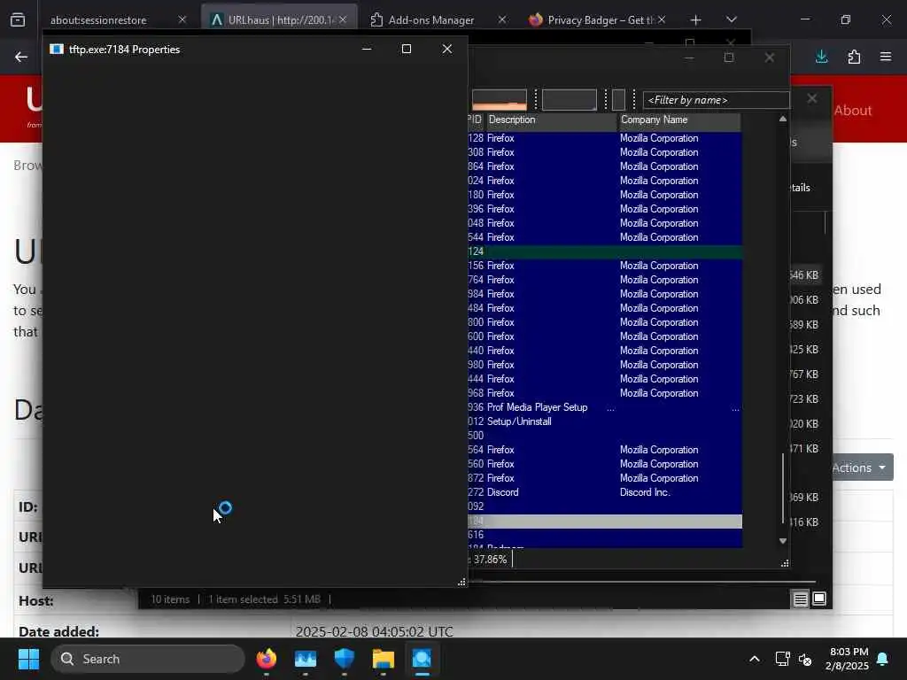Focus the Filter by name field
The image size is (907, 680).
point(716,100)
